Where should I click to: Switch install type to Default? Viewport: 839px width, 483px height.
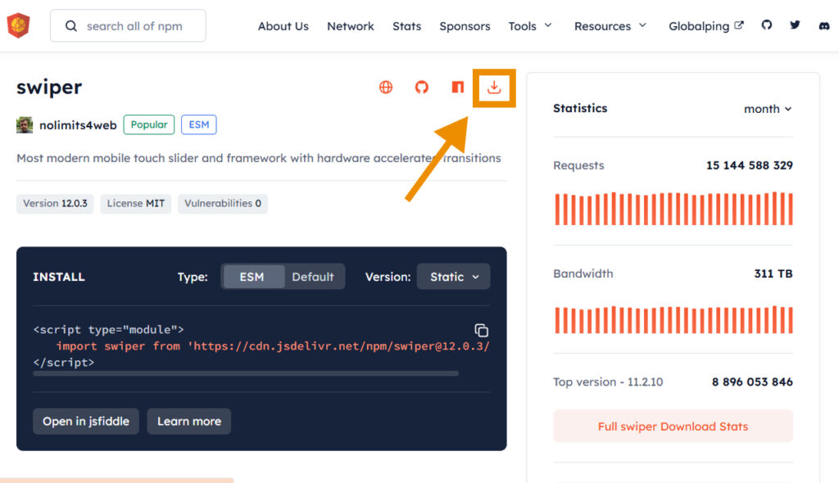[x=313, y=277]
